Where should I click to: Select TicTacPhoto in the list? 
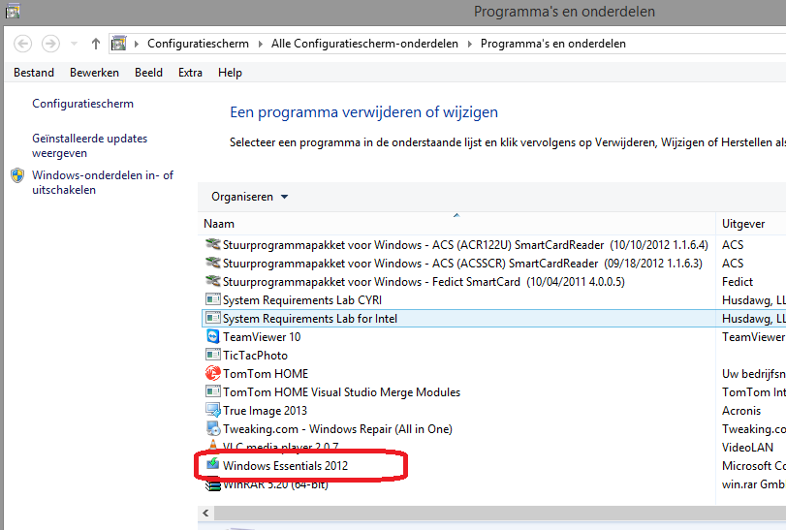[x=255, y=356]
